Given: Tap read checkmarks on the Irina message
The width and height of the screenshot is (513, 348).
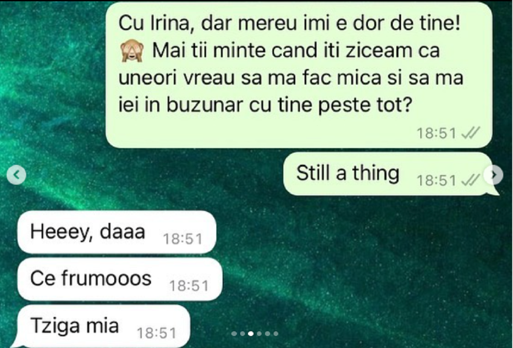Looking at the screenshot, I should 471,134.
